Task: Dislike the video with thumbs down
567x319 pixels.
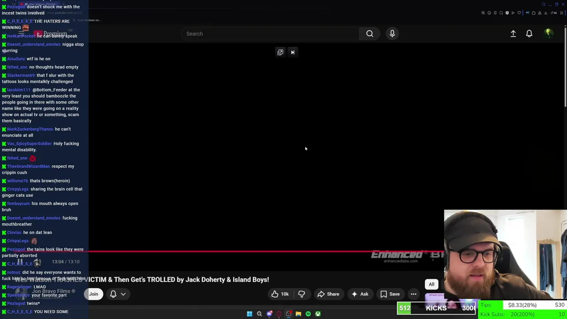Action: pos(302,294)
